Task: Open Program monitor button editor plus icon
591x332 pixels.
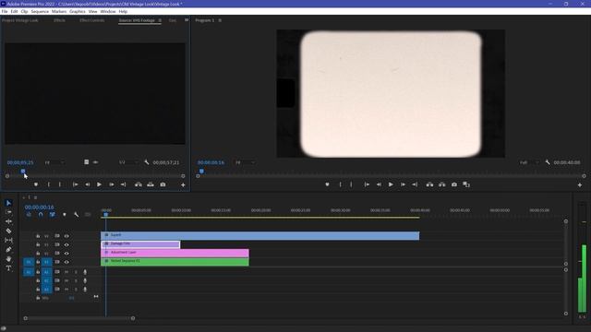Action: tap(580, 184)
